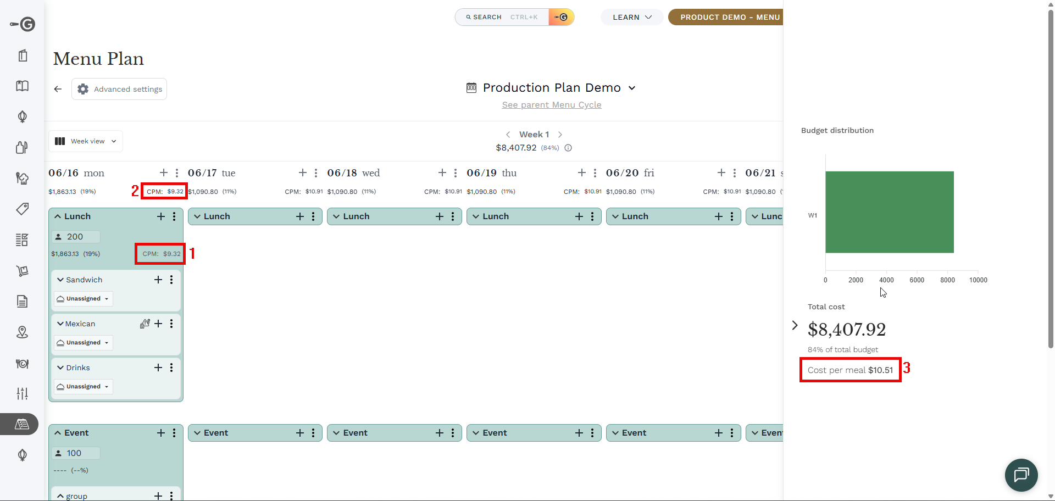Click the Cost per meal $10.51 text

point(850,370)
